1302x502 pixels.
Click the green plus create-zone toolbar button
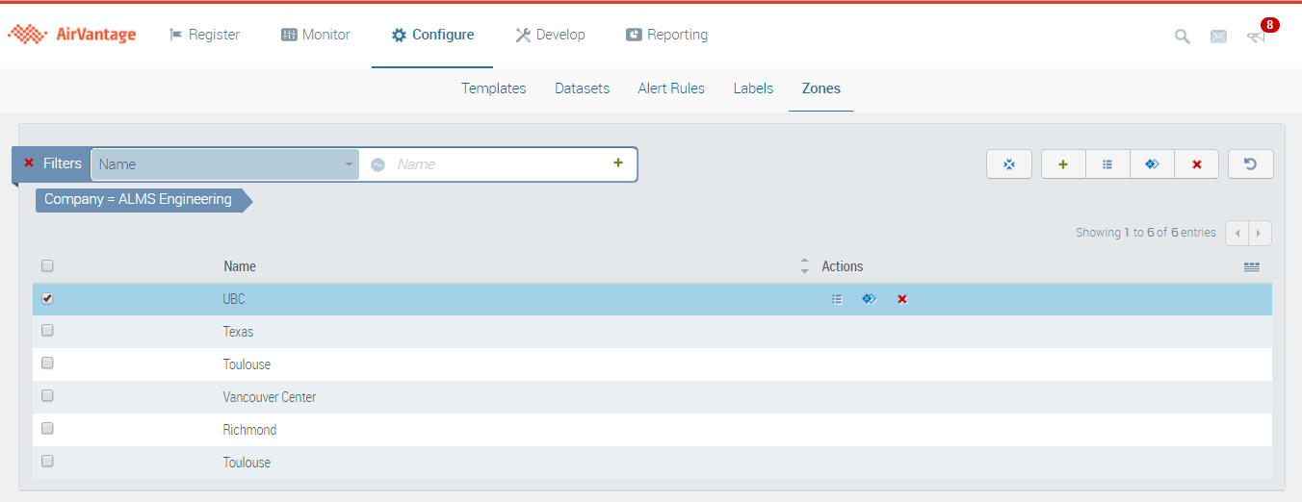pyautogui.click(x=1063, y=164)
